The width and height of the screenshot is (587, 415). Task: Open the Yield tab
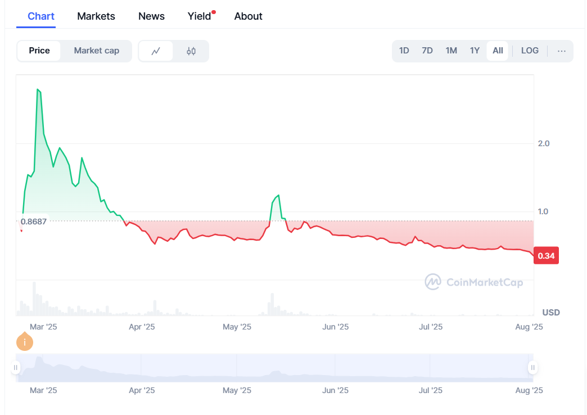coord(200,16)
